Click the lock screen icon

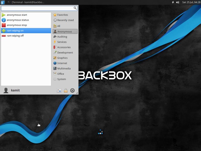click(x=65, y=90)
